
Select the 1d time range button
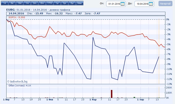pos(5,3)
